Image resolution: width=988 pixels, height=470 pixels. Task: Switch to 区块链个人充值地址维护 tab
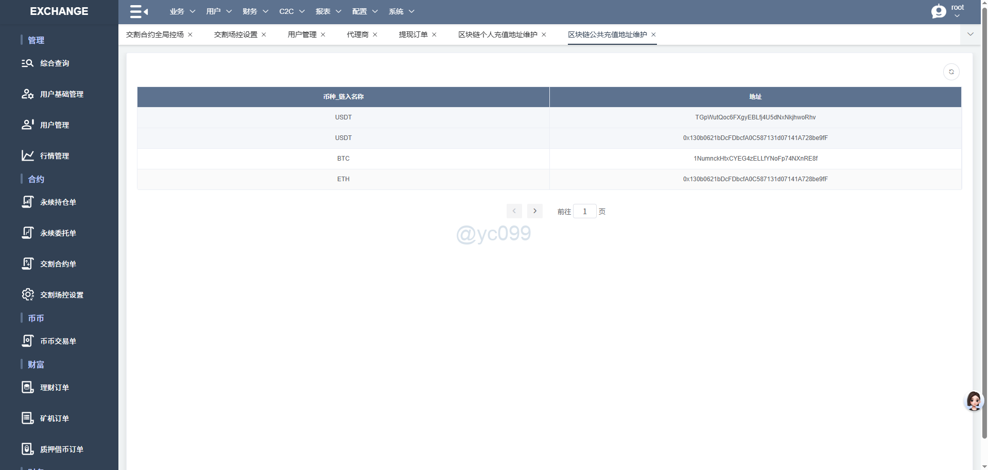click(x=497, y=34)
